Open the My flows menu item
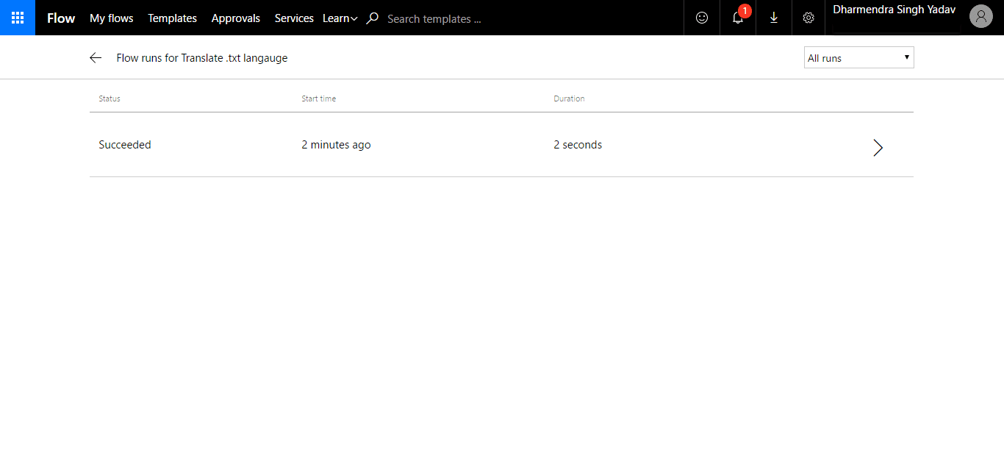This screenshot has width=1004, height=469. click(112, 18)
